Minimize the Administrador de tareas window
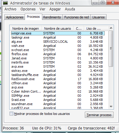This screenshot has width=119, height=133. (x=95, y=3)
